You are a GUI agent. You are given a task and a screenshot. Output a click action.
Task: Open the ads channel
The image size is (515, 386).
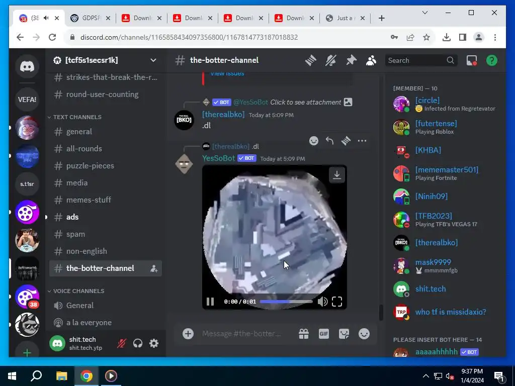click(105, 217)
